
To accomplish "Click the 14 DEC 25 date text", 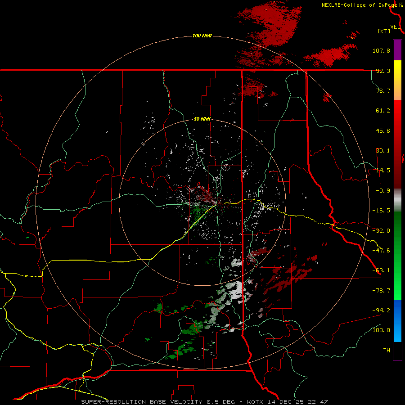I will pyautogui.click(x=286, y=402).
